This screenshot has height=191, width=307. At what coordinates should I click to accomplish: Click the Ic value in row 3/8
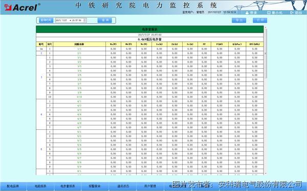[190, 88]
